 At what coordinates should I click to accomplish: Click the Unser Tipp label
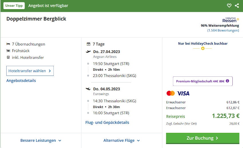click(x=14, y=6)
